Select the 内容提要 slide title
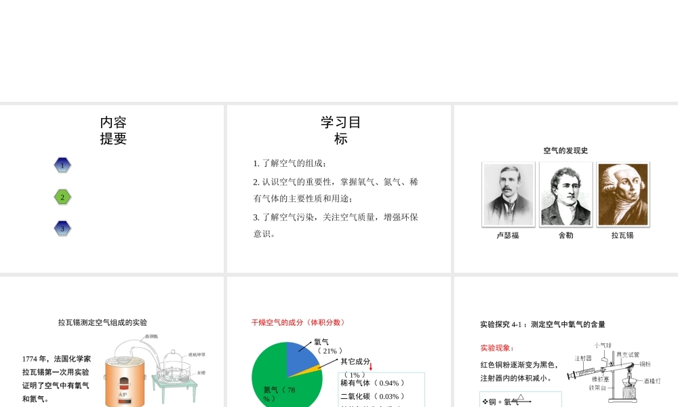The width and height of the screenshot is (678, 407). click(113, 130)
